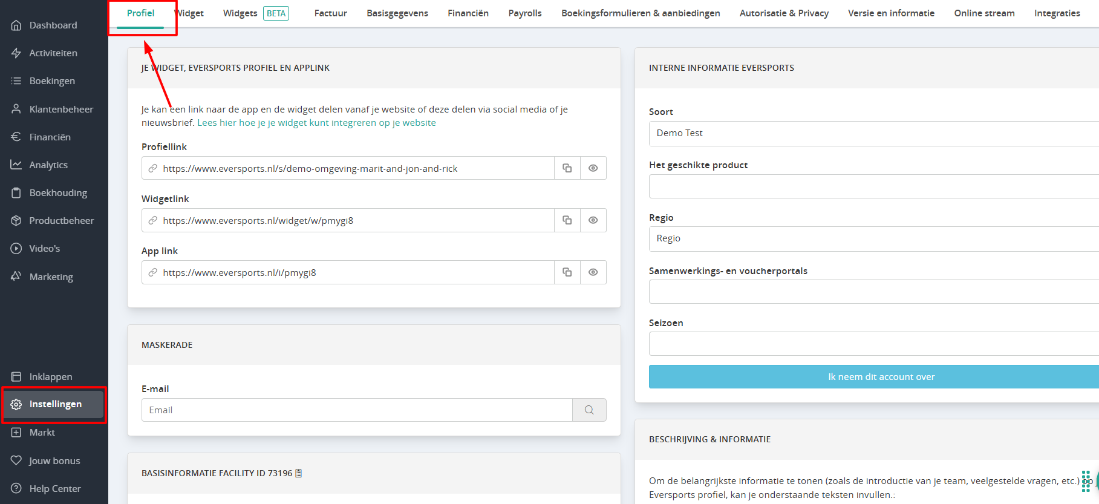Click the App link URL field
This screenshot has height=504, width=1099.
(x=348, y=272)
